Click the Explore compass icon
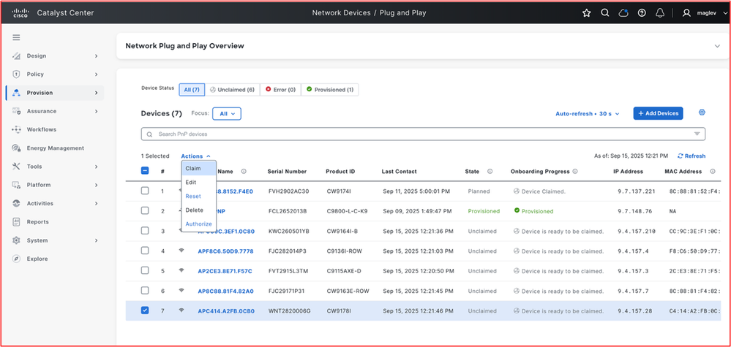The width and height of the screenshot is (731, 347). click(16, 259)
